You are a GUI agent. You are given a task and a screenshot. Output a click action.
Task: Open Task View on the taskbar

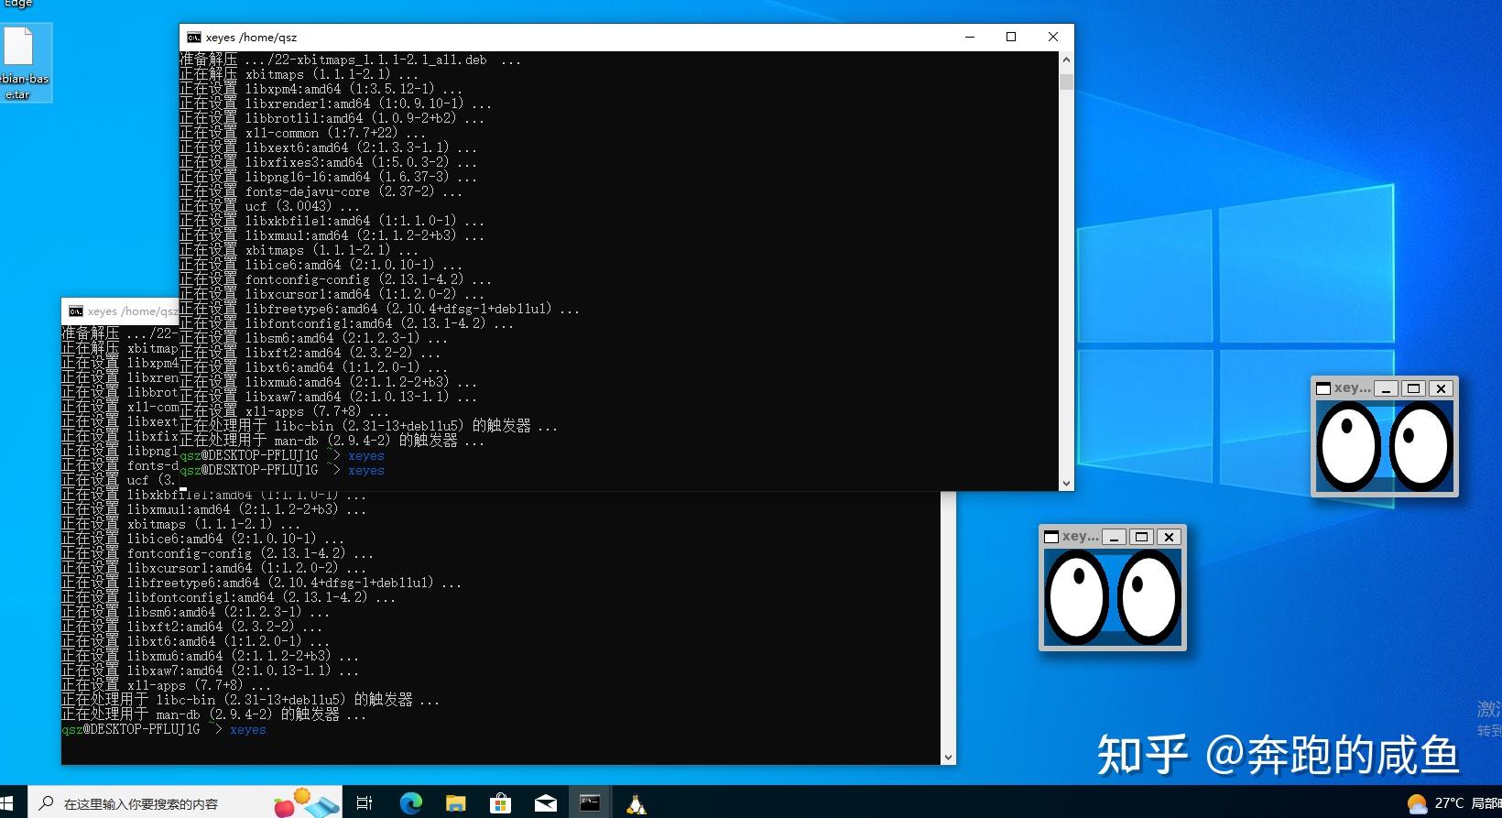click(x=364, y=803)
